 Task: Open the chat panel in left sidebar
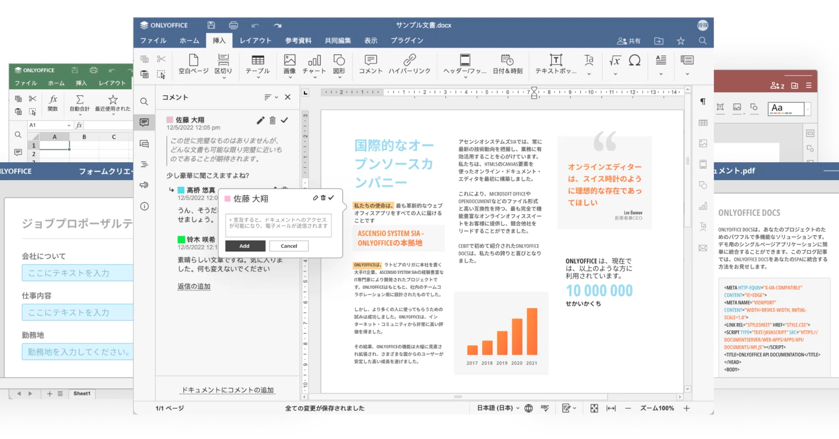(x=144, y=144)
